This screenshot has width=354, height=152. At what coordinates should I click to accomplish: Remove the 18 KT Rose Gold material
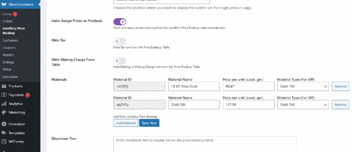(x=341, y=86)
